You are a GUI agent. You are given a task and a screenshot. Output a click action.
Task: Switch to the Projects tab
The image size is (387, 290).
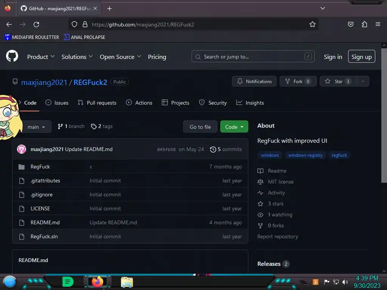pyautogui.click(x=175, y=103)
